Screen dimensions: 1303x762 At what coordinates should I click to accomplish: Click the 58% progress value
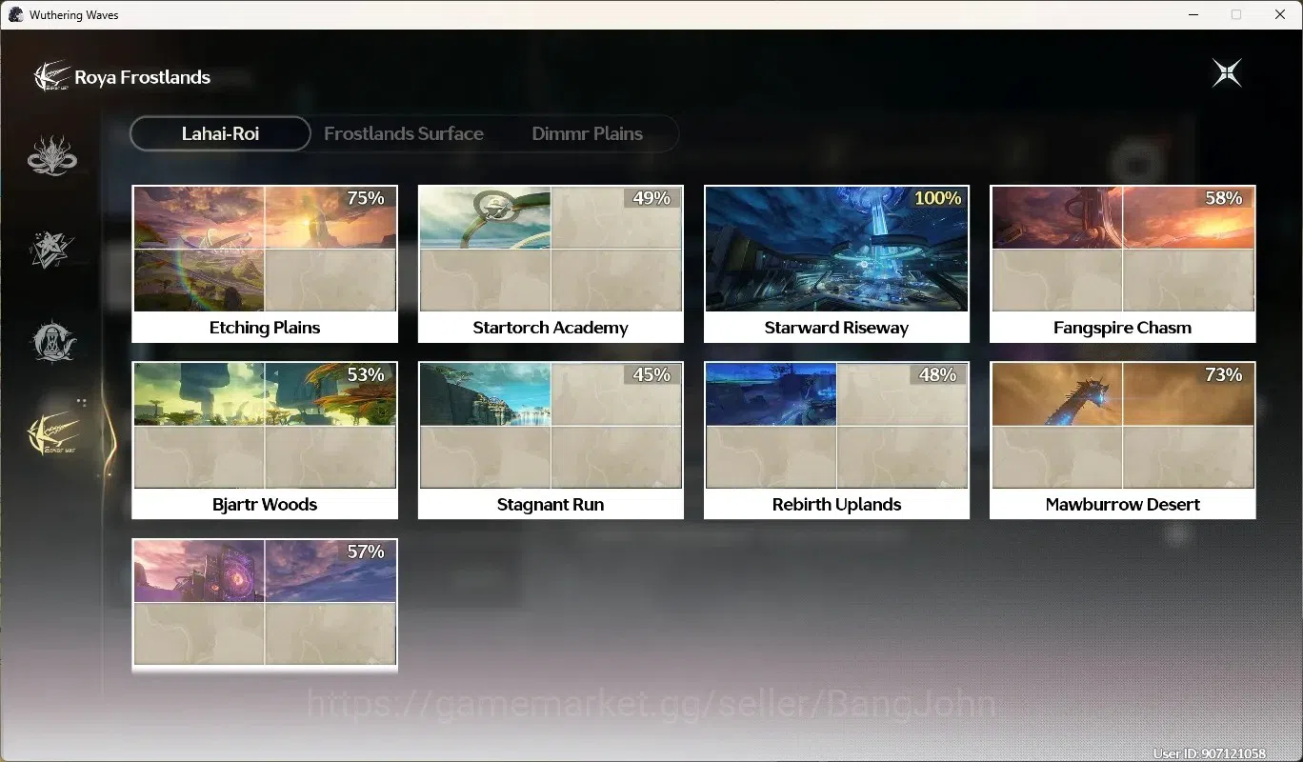coord(1224,198)
